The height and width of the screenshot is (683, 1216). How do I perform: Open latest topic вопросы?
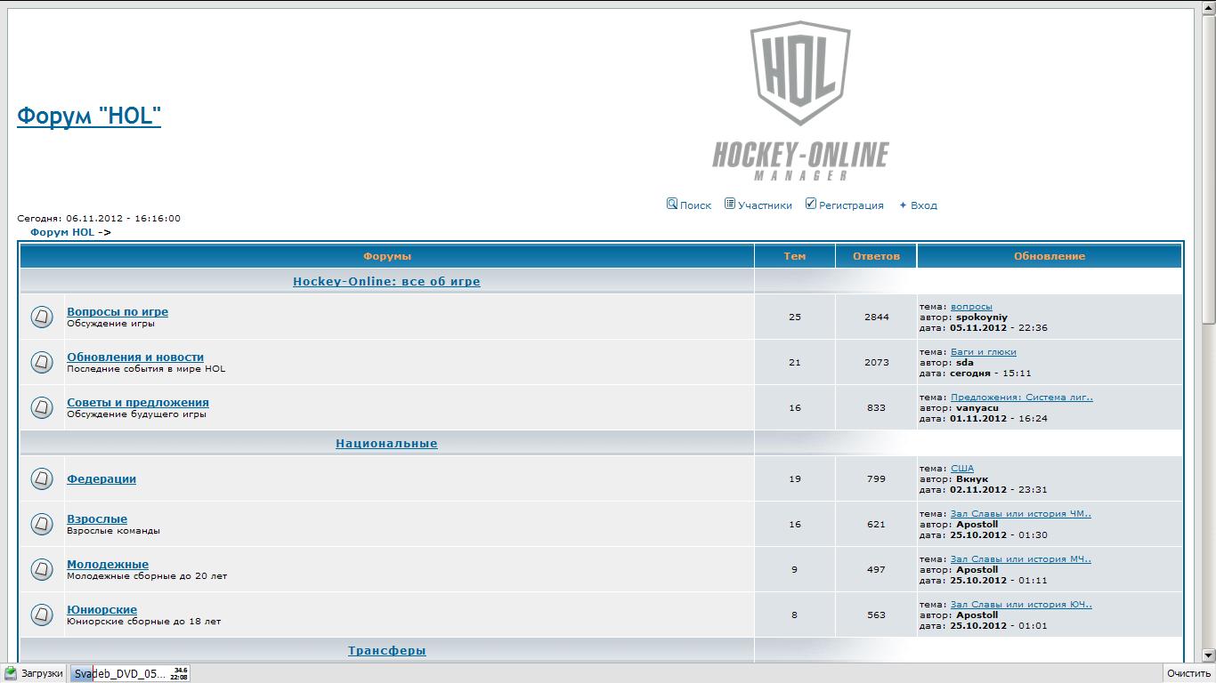971,306
